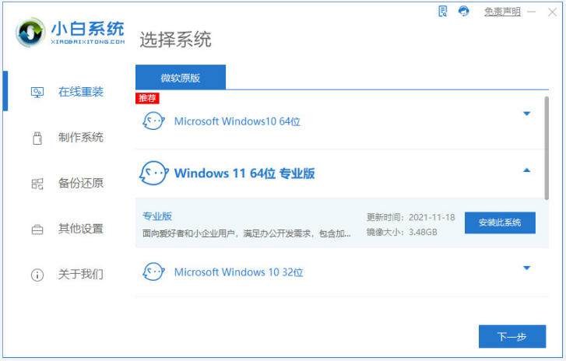Click the Windows 11 64位 face icon
The width and height of the screenshot is (566, 361).
153,173
